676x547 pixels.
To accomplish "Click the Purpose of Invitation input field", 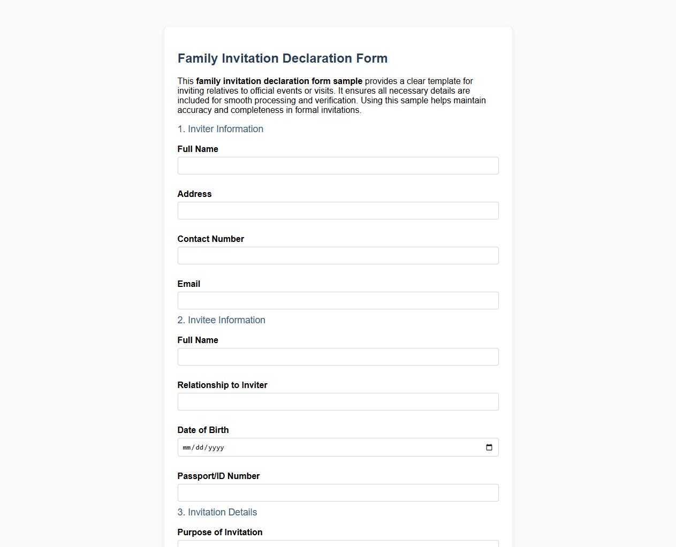I will coord(338,545).
